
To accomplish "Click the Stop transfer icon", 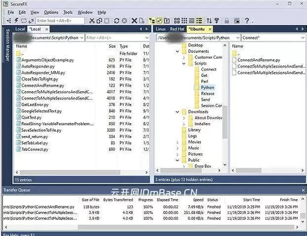I will [124, 21].
